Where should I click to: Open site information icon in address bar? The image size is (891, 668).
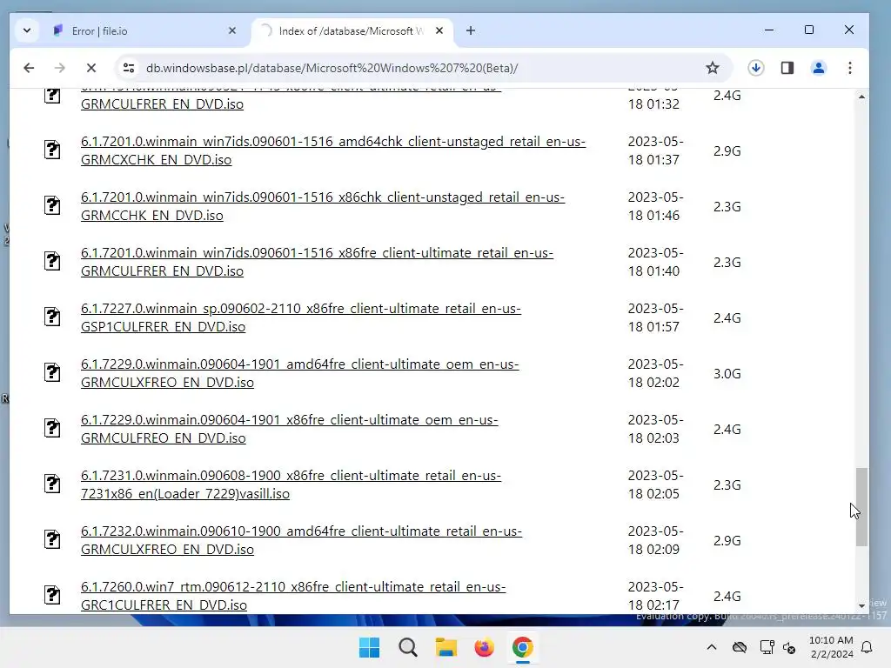click(x=129, y=68)
